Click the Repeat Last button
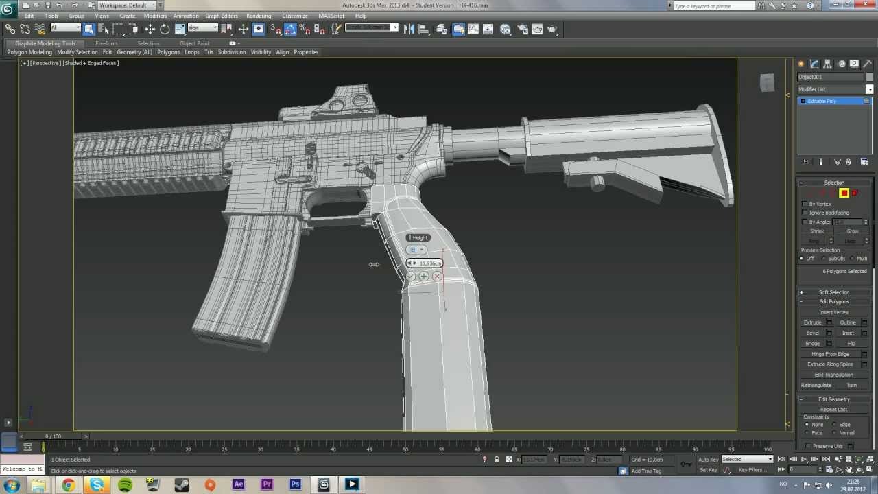 point(833,410)
